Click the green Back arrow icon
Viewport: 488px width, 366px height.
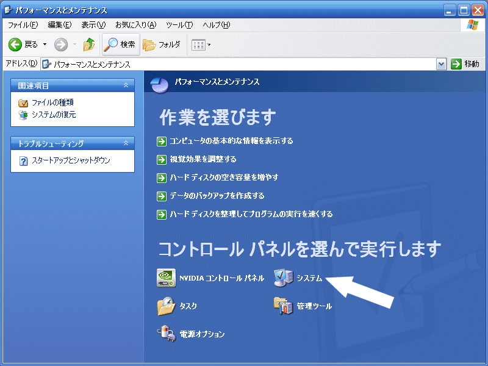coord(15,45)
